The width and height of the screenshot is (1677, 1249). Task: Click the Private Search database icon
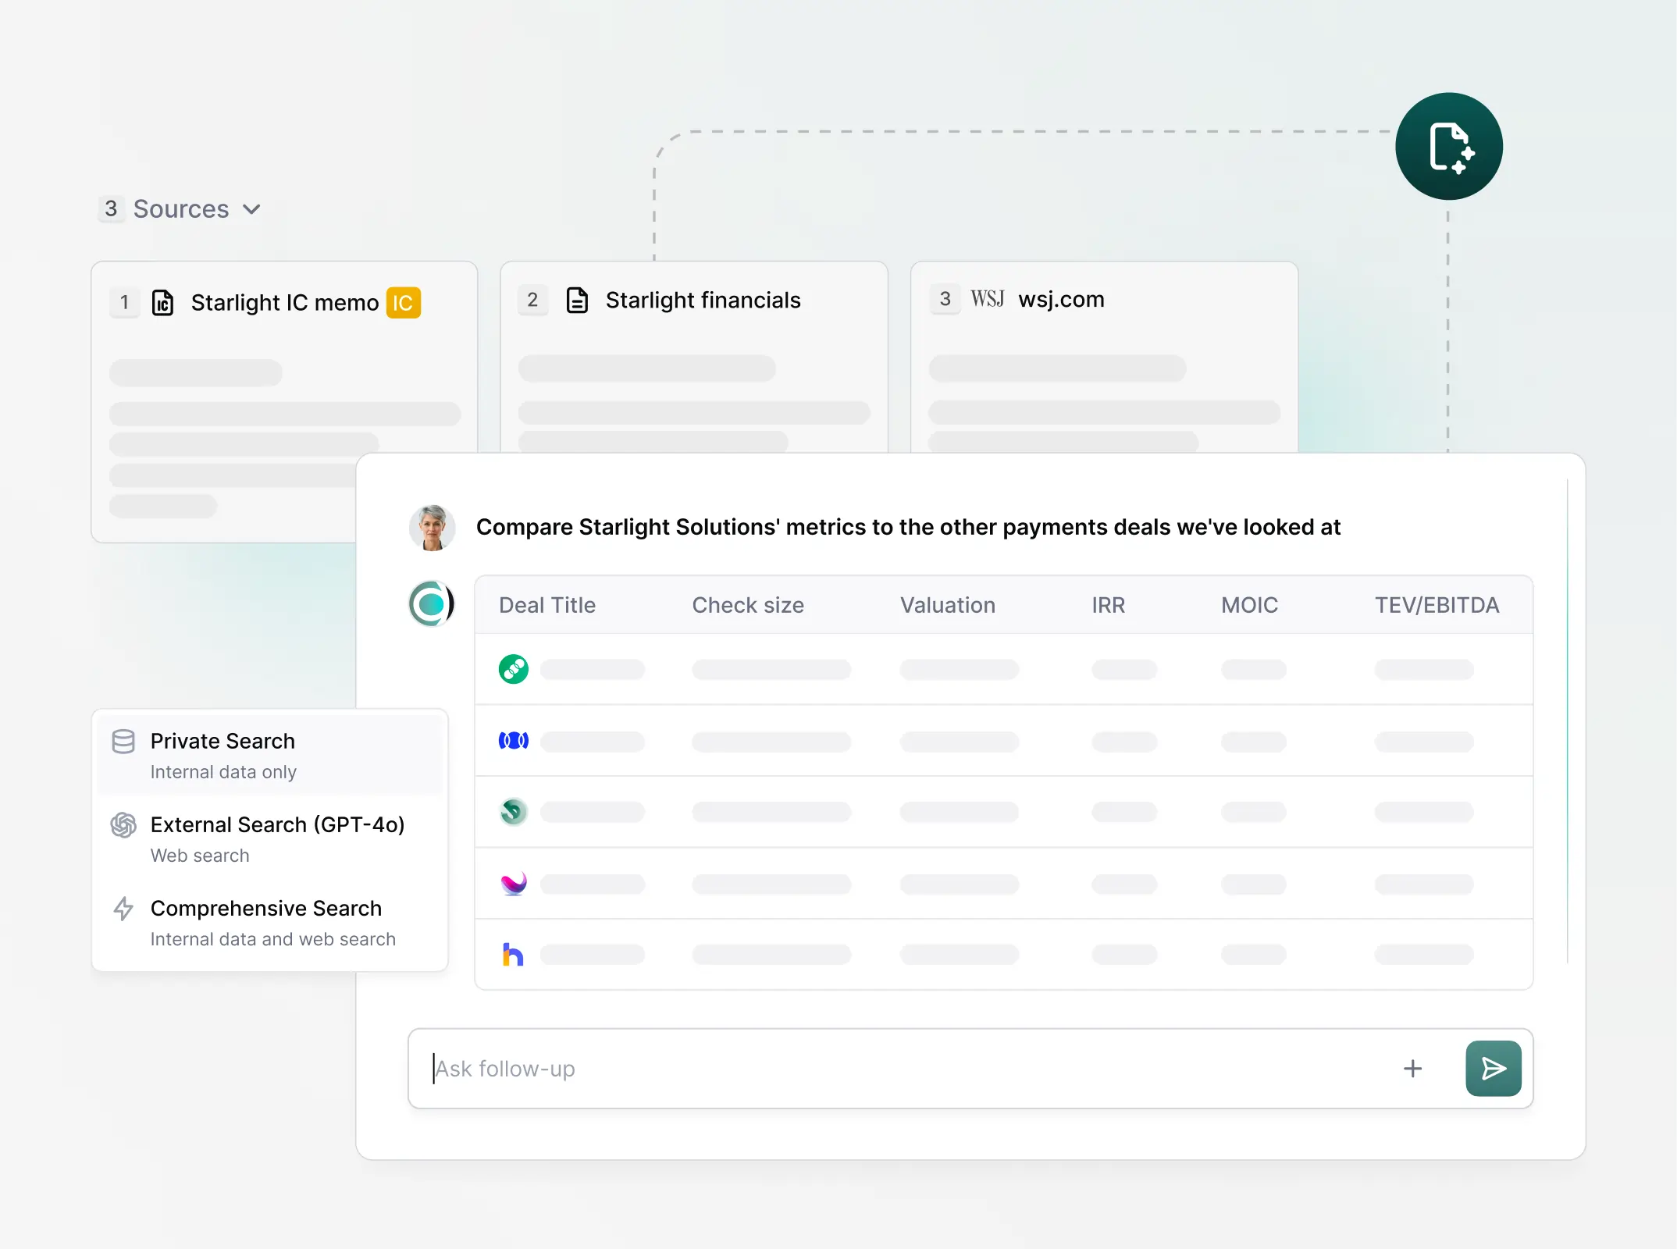click(x=123, y=742)
